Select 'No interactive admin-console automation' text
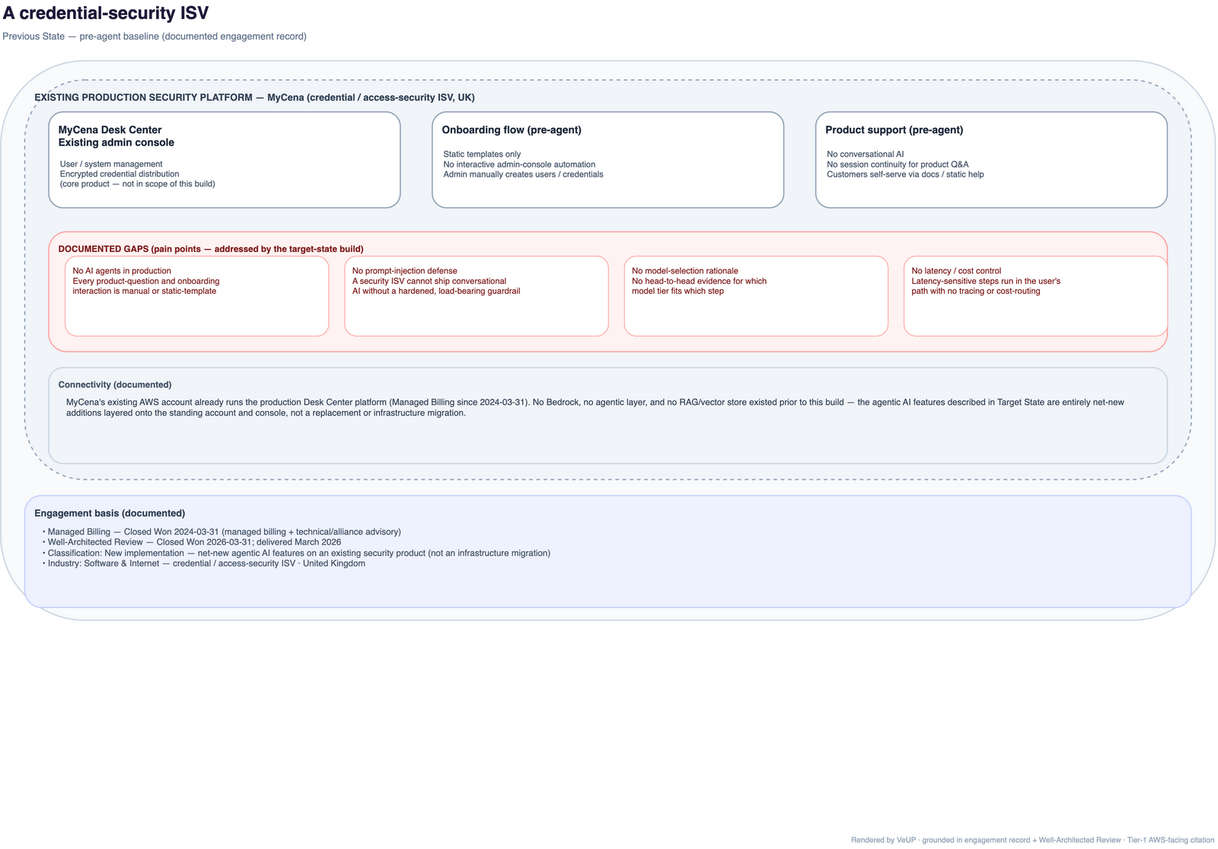Viewport: 1218px width, 849px height. [x=519, y=164]
